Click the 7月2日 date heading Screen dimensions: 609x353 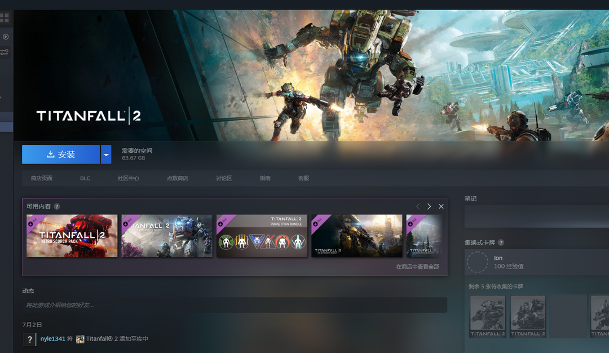pos(32,325)
